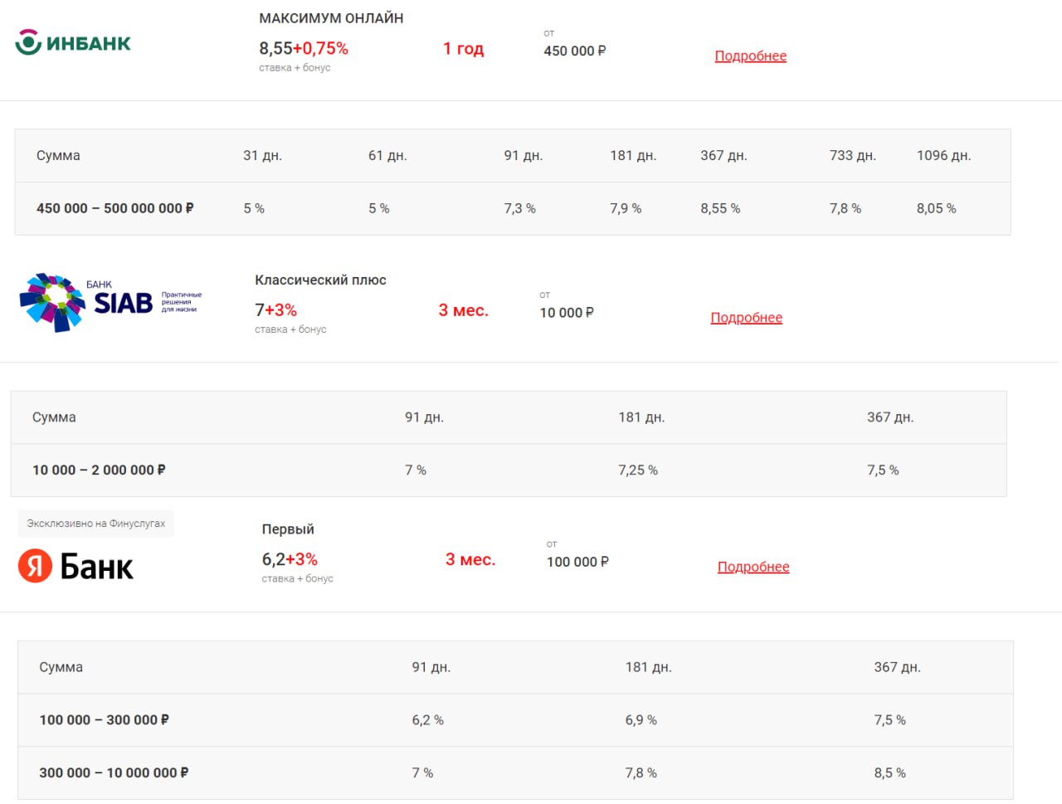Click the 6,2+3% rate for Яндекс Банк
The image size is (1062, 804).
coord(290,559)
